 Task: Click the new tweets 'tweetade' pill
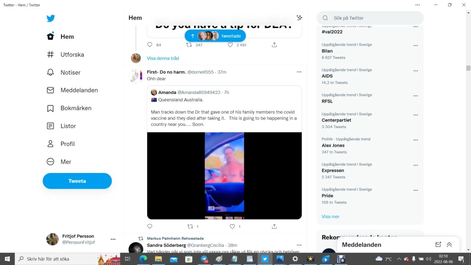[x=215, y=36]
